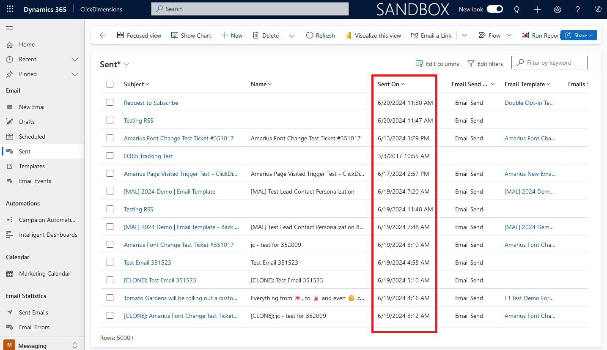Screen dimensions: 607x350
Task: Click in the Filter by keyword field
Action: point(549,63)
